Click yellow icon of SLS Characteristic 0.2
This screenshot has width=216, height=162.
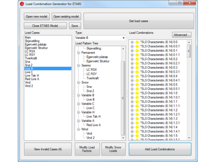click(137, 59)
